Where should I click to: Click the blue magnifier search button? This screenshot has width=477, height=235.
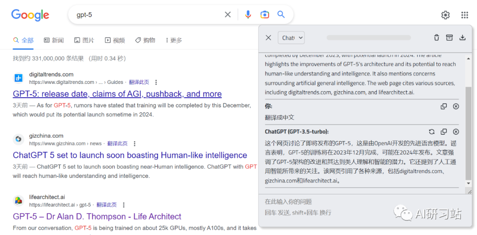(x=281, y=14)
